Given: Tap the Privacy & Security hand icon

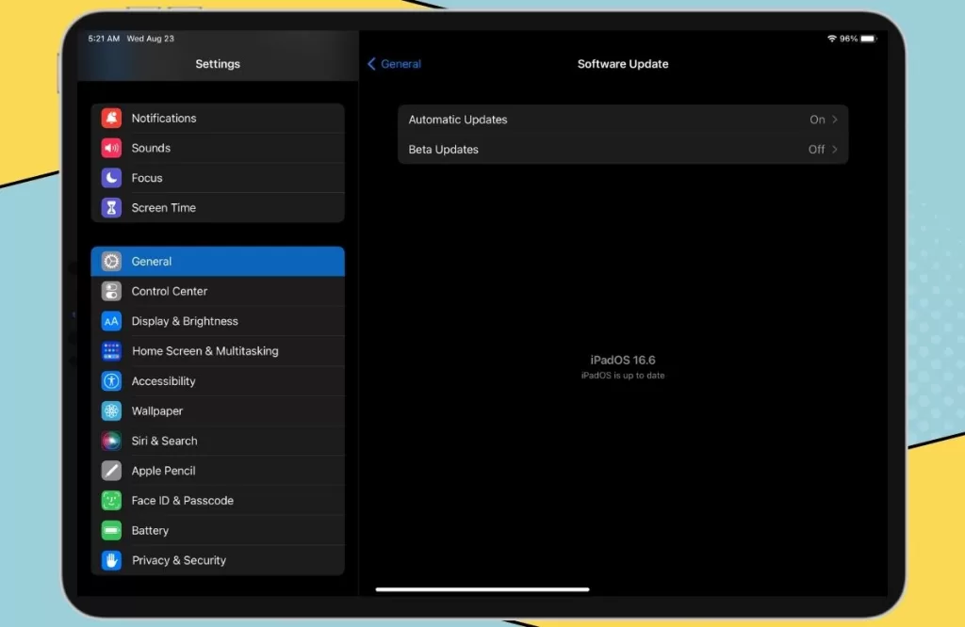Looking at the screenshot, I should [x=111, y=560].
